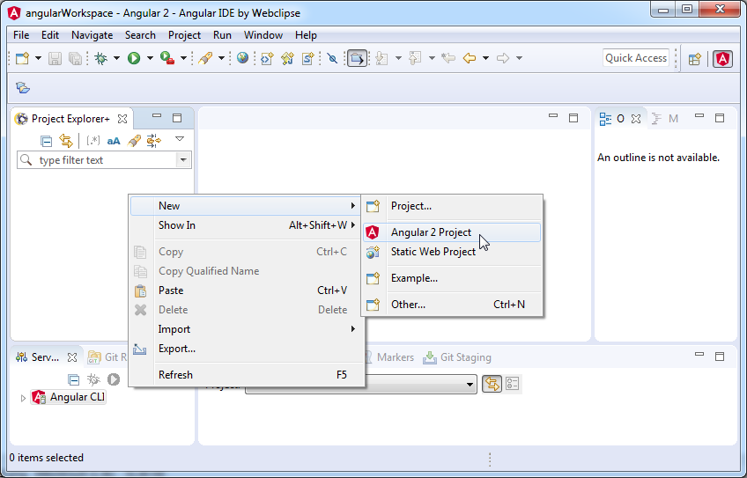The width and height of the screenshot is (747, 478).
Task: Click the Quick Access field
Action: click(x=635, y=58)
